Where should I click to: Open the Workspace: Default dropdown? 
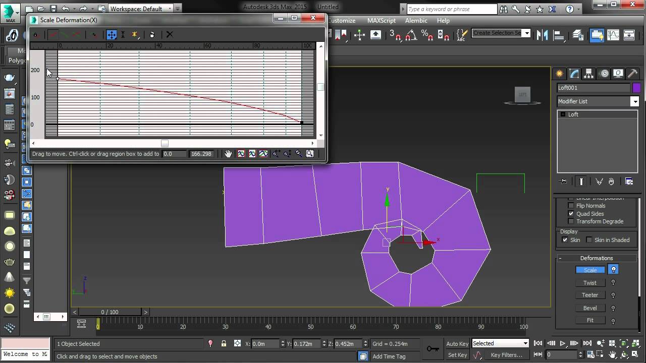coord(141,9)
